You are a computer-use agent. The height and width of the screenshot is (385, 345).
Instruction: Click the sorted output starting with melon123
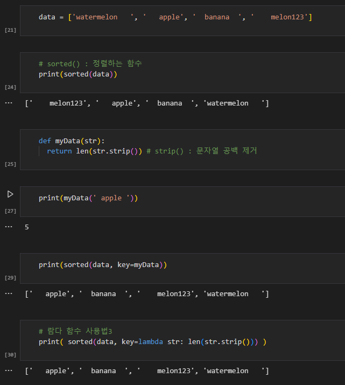[147, 103]
